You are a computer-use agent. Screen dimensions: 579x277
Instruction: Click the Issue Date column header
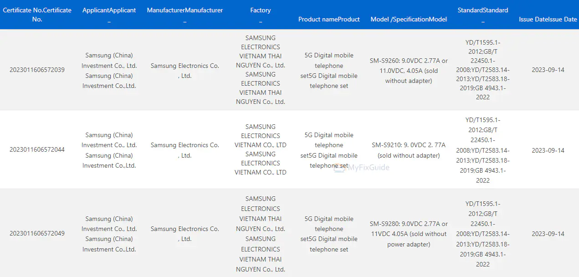(548, 19)
